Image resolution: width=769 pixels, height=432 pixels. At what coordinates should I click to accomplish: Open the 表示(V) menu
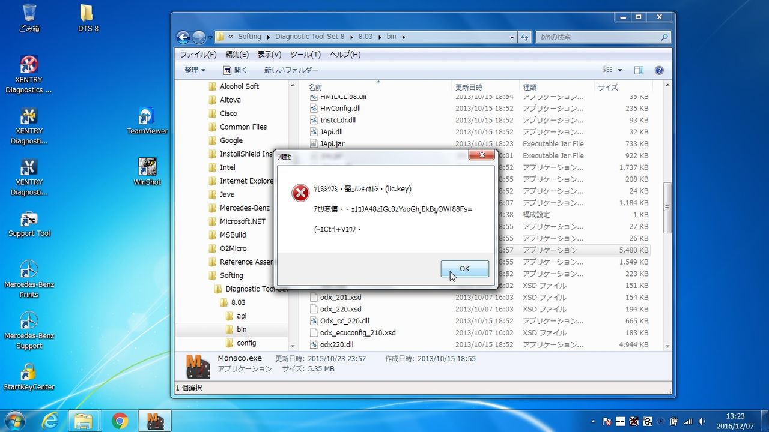click(x=269, y=55)
